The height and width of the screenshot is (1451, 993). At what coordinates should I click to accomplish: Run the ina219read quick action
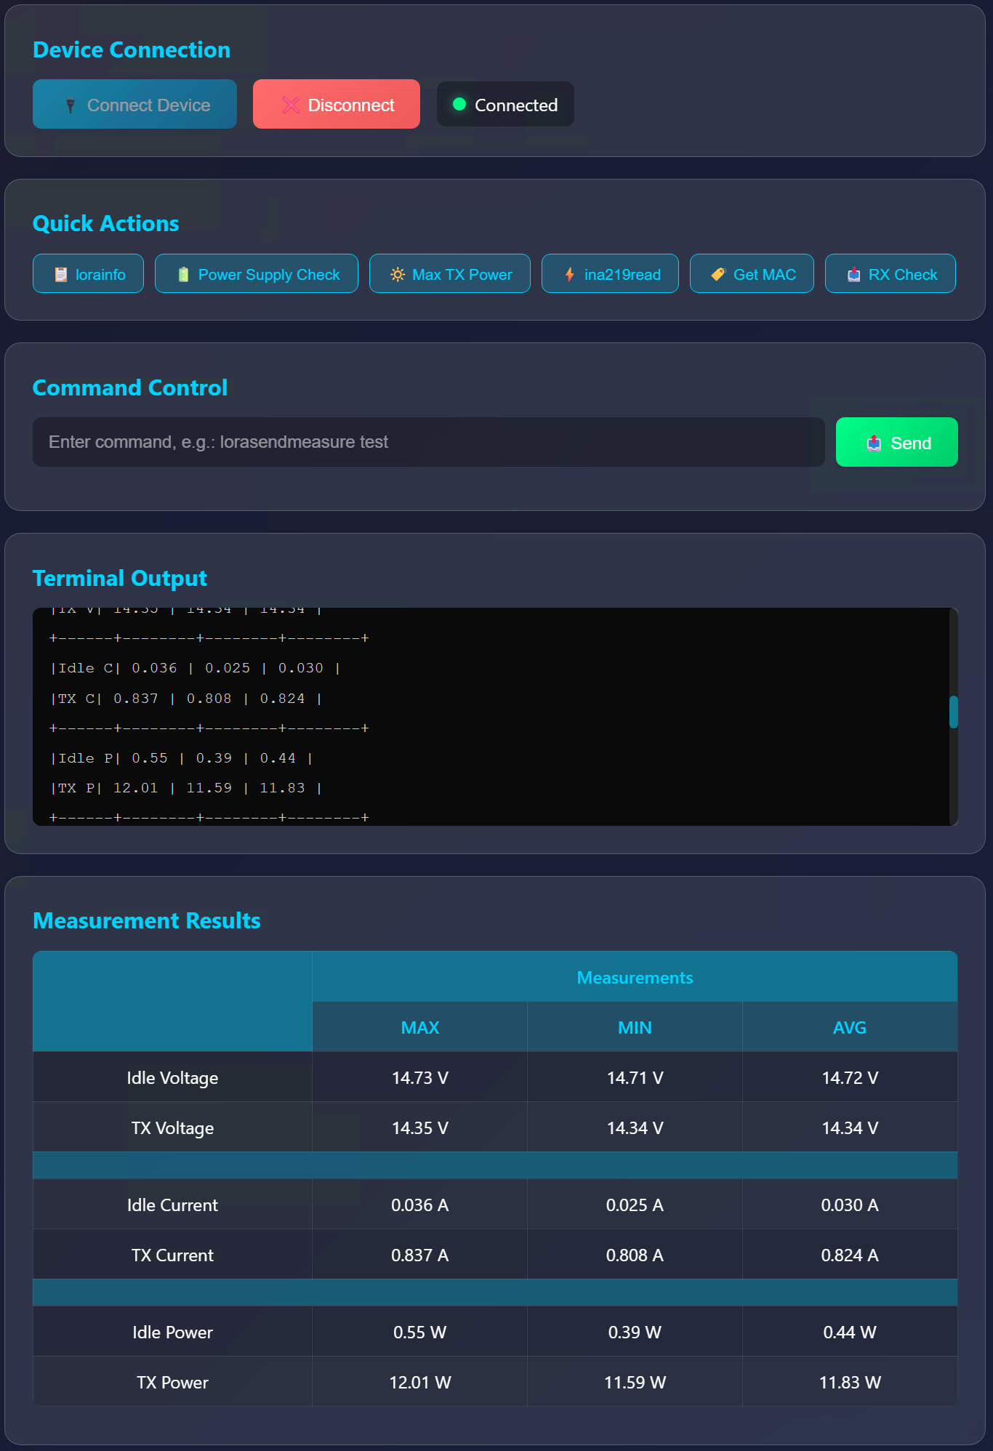[x=610, y=273]
